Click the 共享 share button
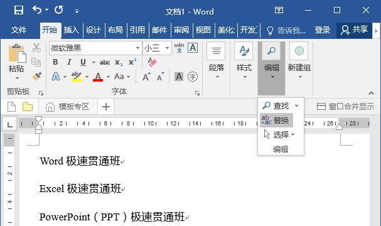Viewport: 381px width, 226px height. pyautogui.click(x=354, y=30)
